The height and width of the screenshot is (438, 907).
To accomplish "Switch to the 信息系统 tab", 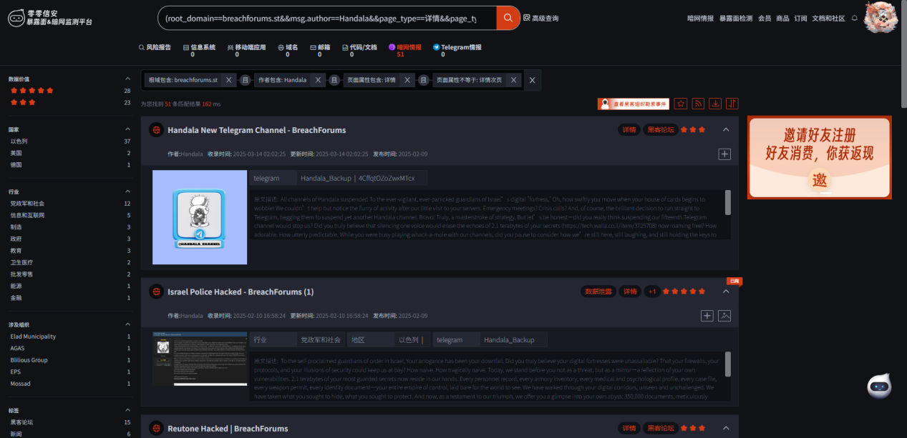I will [x=199, y=50].
